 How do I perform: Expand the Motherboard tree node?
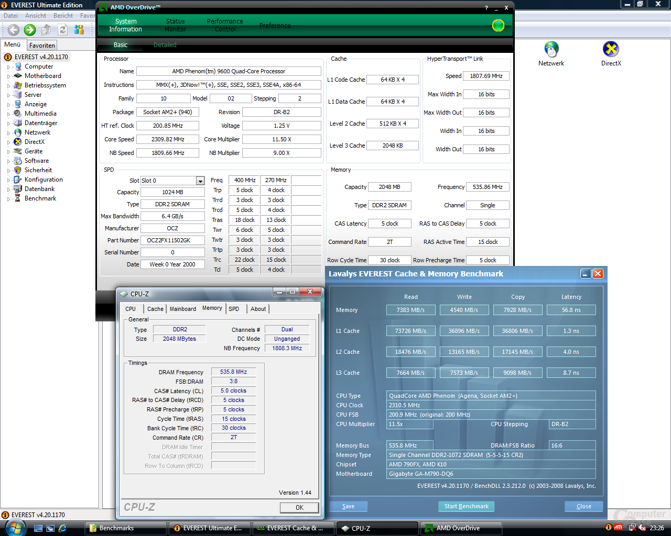pyautogui.click(x=8, y=76)
